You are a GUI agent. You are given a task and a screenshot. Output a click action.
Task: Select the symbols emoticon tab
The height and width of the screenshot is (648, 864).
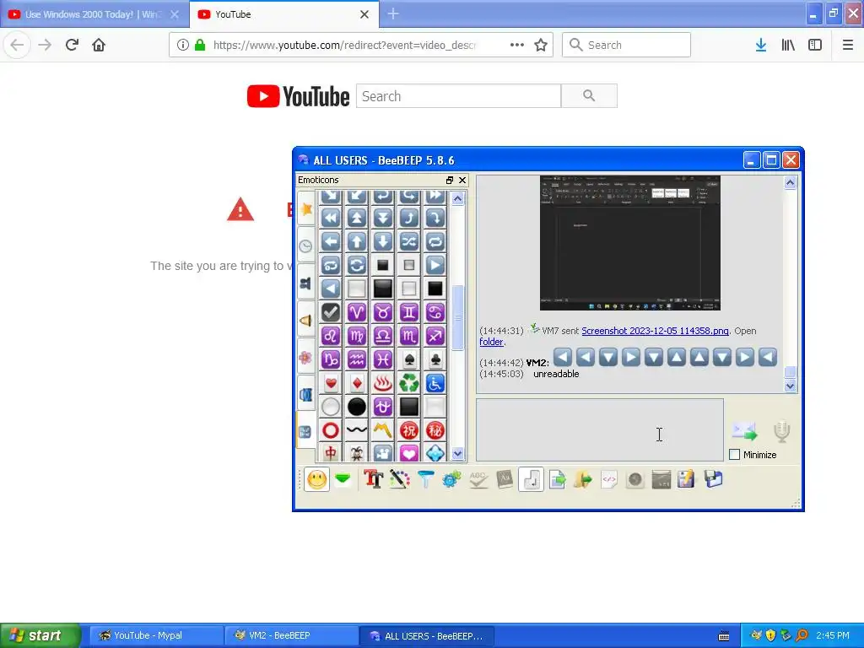coord(305,431)
